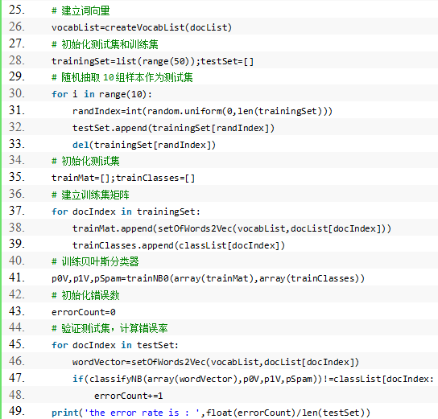Click line number 37
438x419 pixels.
tap(17, 211)
